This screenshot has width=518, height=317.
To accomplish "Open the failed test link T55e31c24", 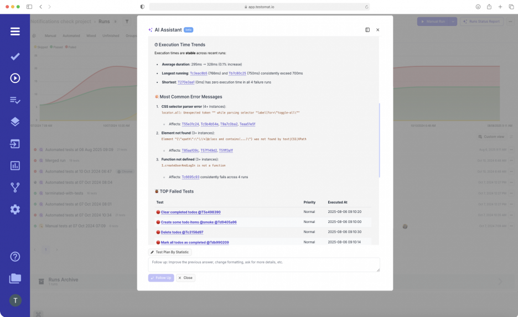I will tap(190, 124).
